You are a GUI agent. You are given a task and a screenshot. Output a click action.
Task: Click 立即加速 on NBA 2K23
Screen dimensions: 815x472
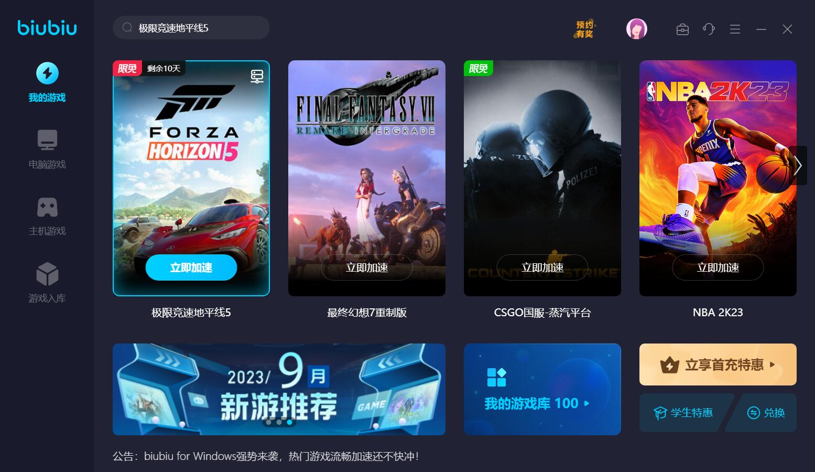point(718,267)
